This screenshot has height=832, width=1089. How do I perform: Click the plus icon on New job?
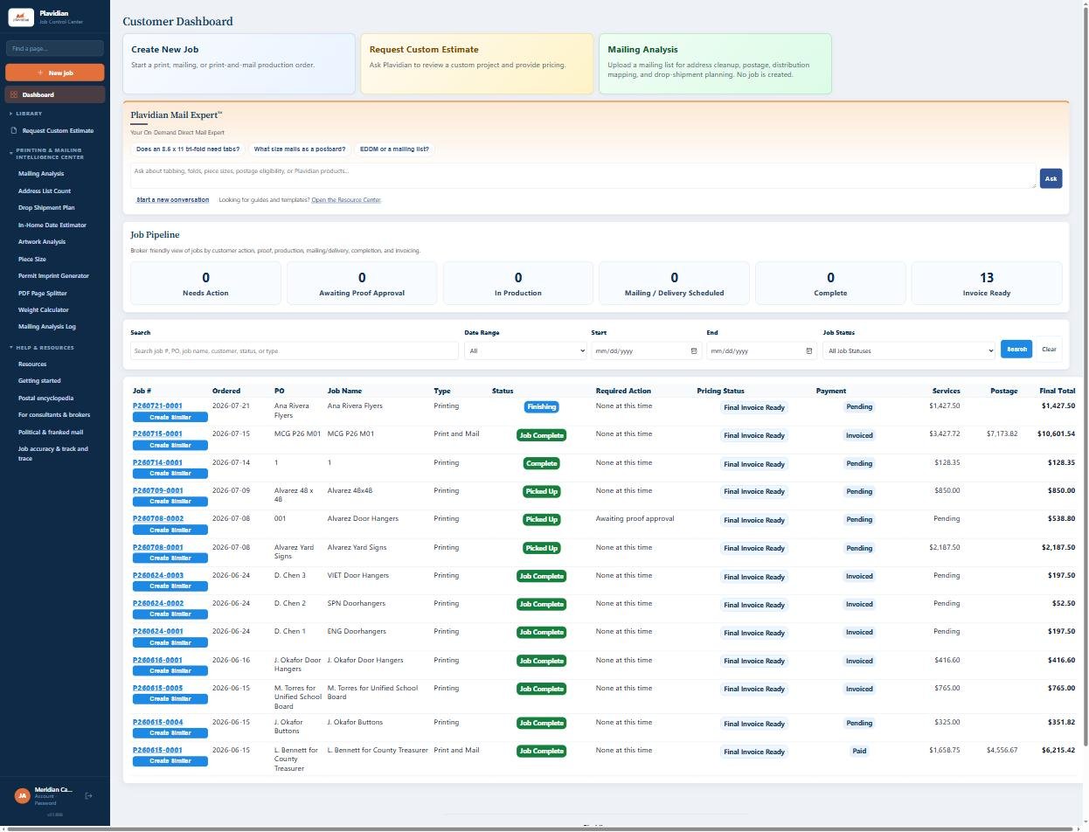click(x=40, y=73)
